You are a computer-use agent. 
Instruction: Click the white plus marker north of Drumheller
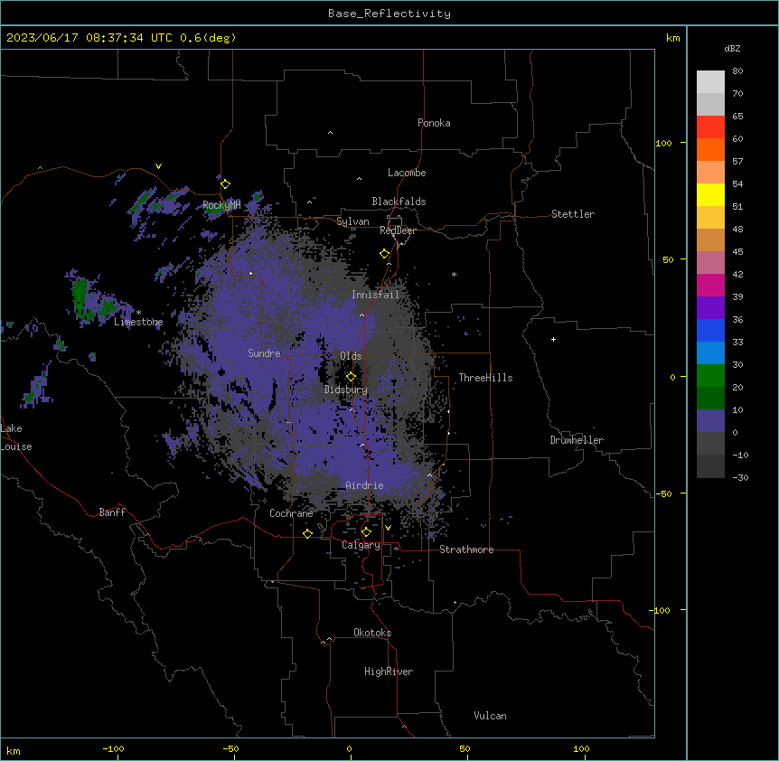pos(553,339)
